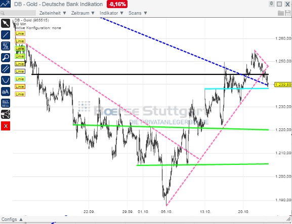Click the 1.220,00 price axis label
Image resolution: width=292 pixels, height=224 pixels.
coord(283,129)
